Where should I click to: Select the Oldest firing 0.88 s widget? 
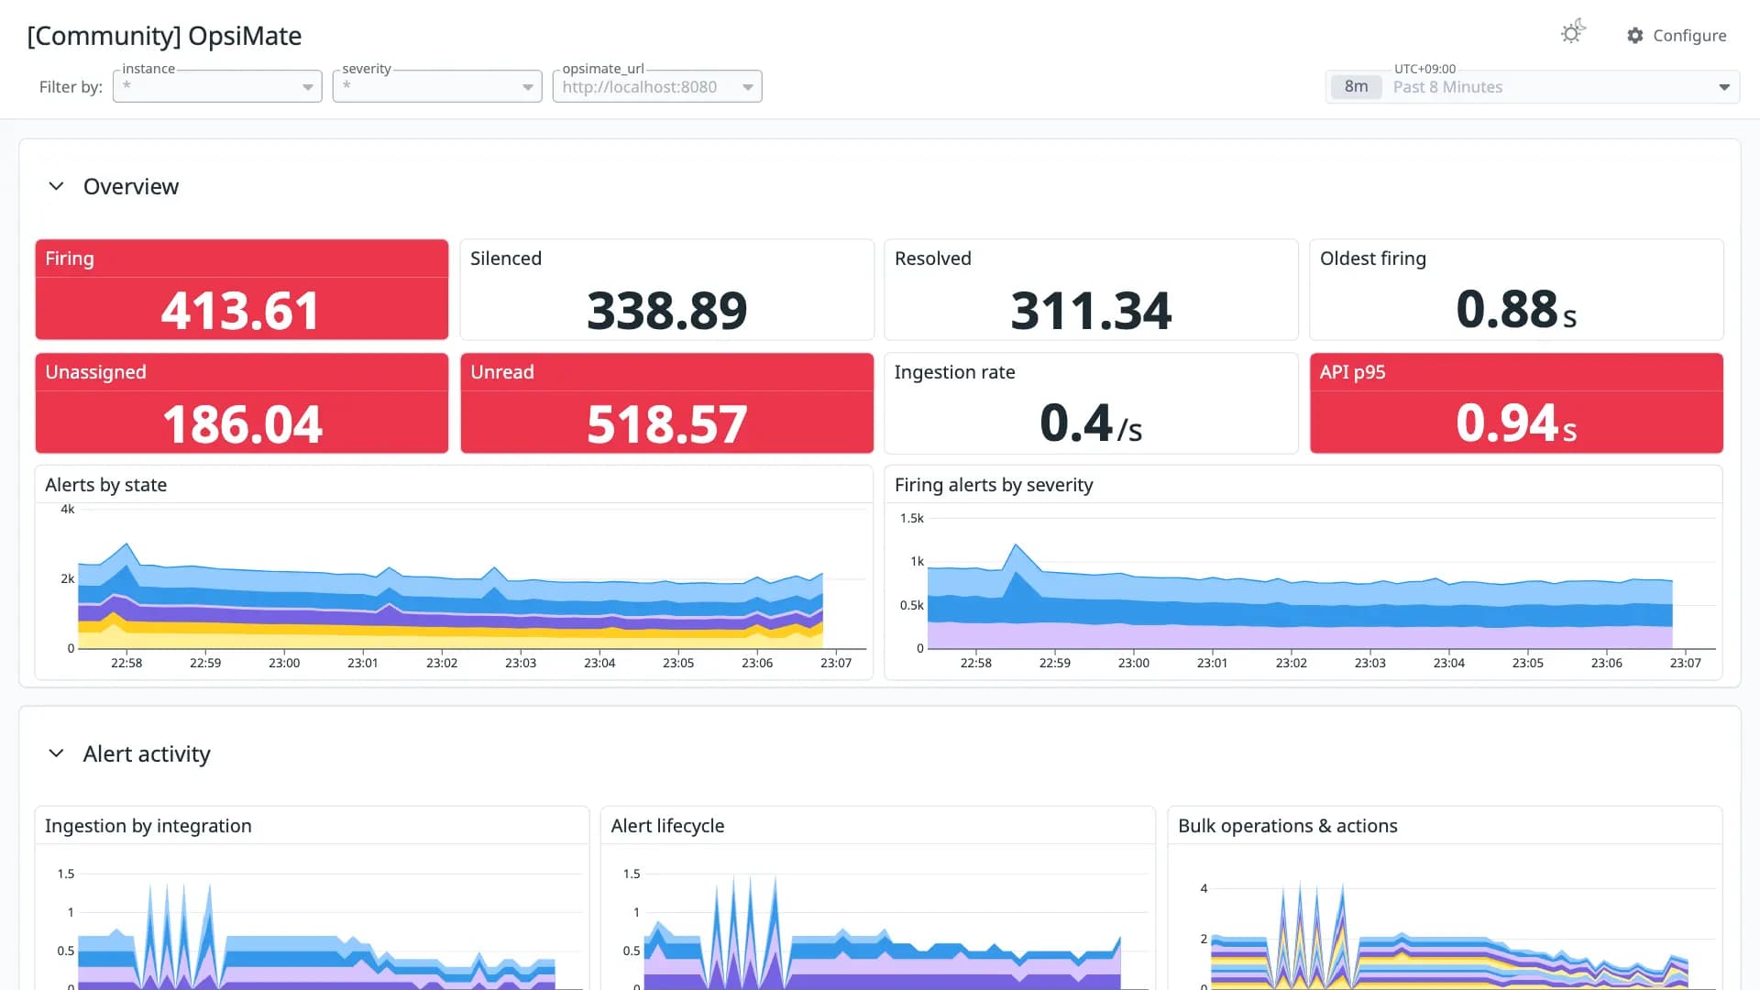(x=1516, y=290)
